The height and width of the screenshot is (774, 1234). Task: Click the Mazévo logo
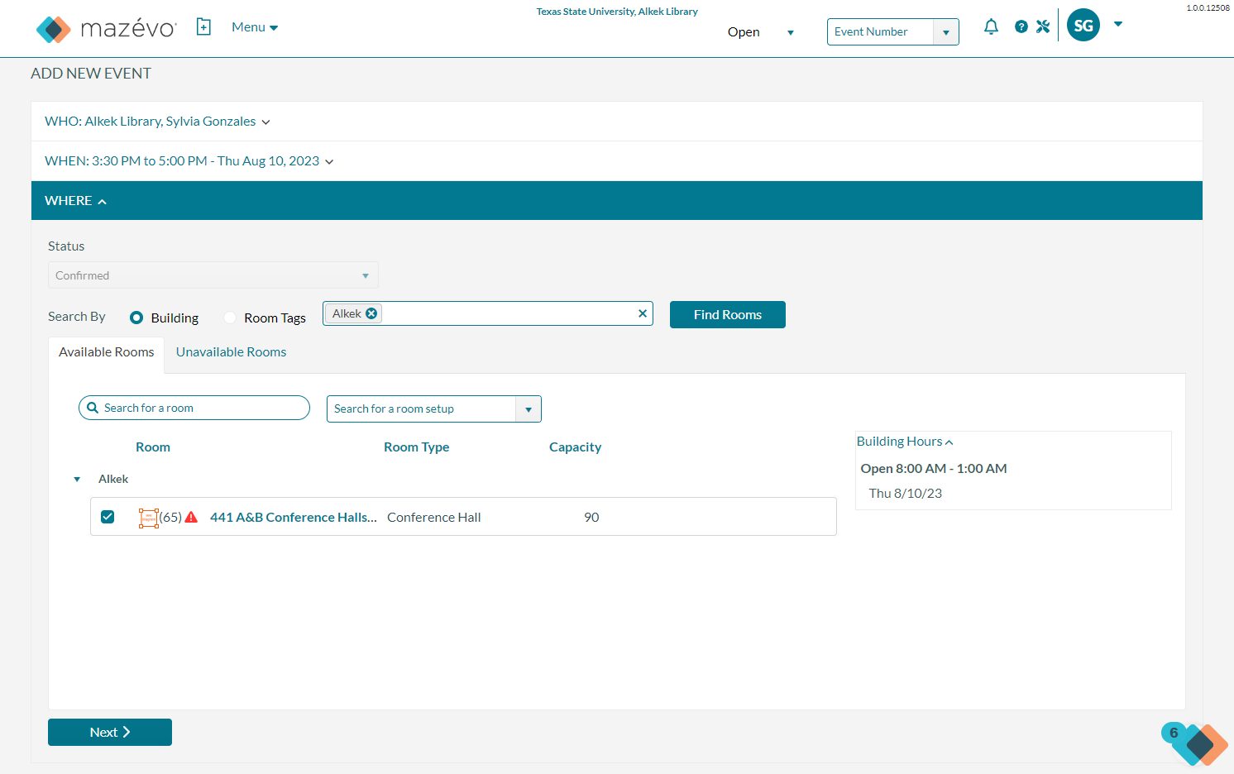click(106, 29)
